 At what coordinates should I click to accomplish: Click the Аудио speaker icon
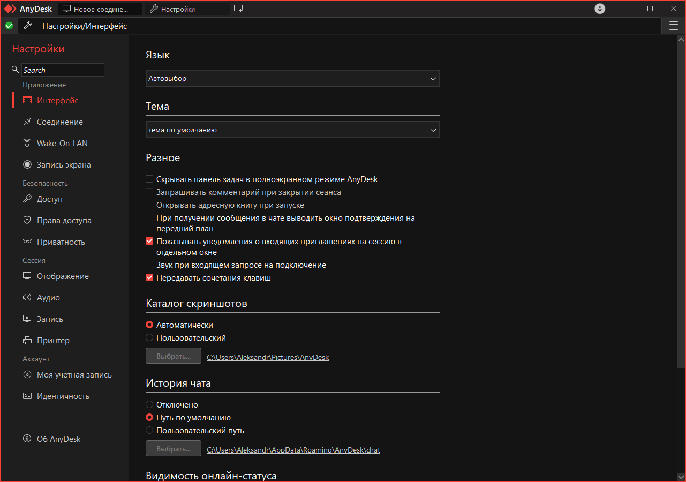pos(27,298)
